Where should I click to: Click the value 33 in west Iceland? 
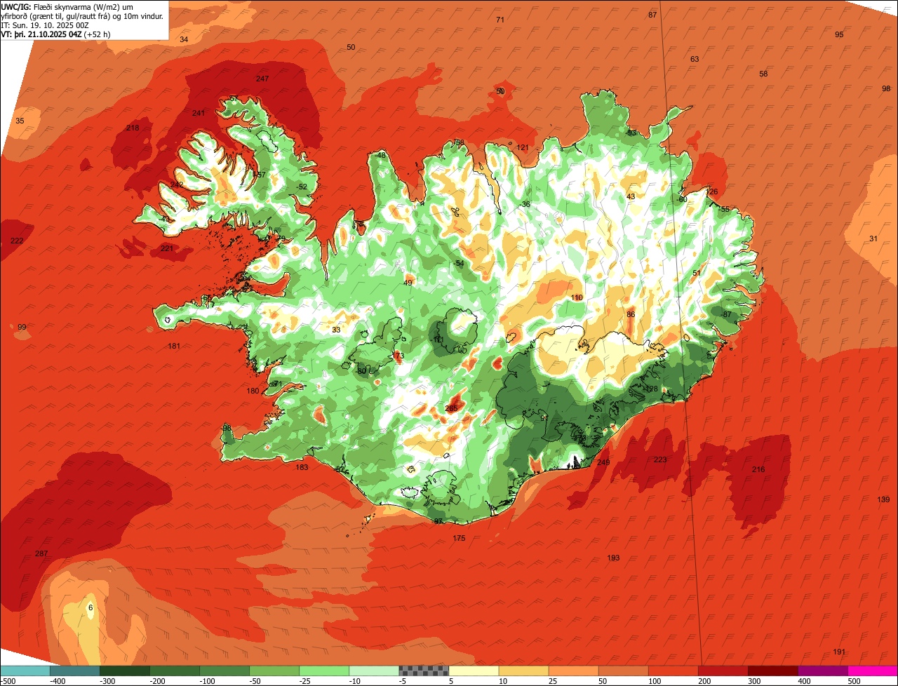(336, 330)
